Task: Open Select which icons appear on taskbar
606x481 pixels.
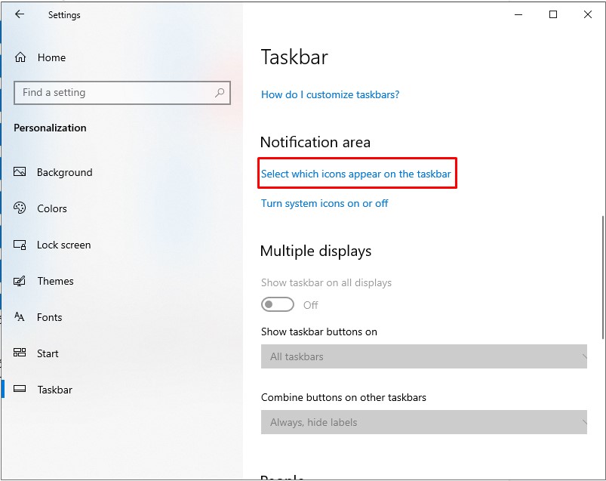Action: pos(357,174)
